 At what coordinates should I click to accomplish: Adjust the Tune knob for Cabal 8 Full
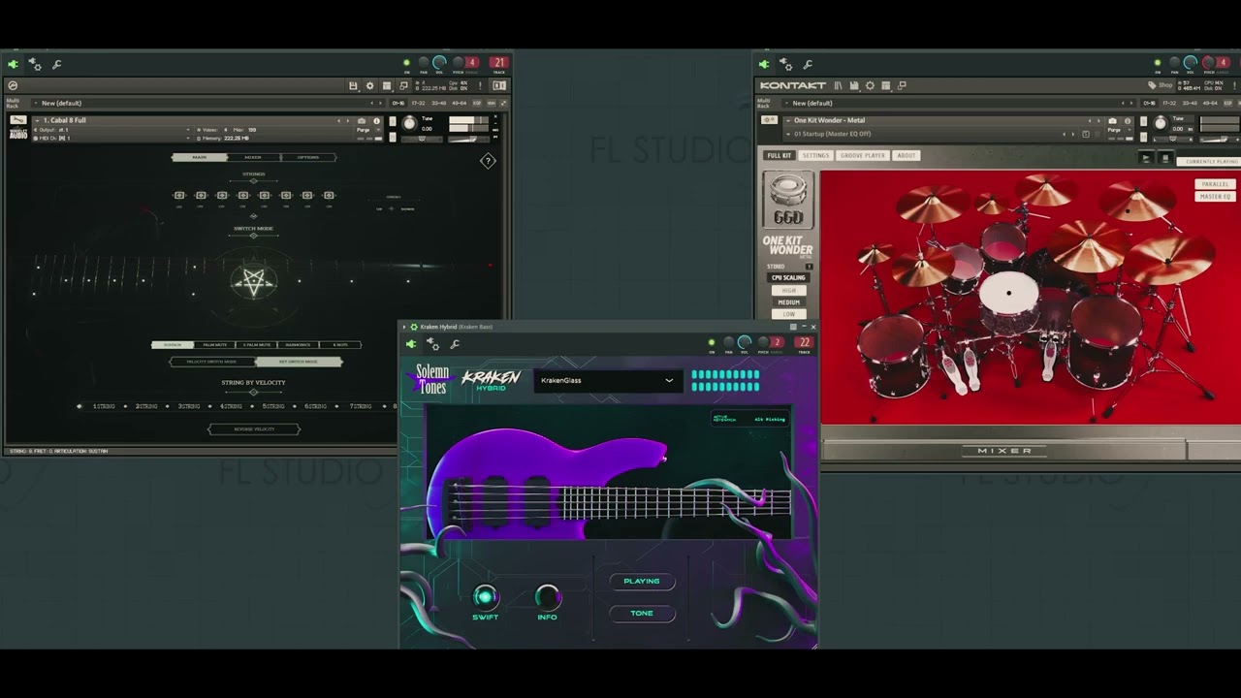[x=409, y=123]
